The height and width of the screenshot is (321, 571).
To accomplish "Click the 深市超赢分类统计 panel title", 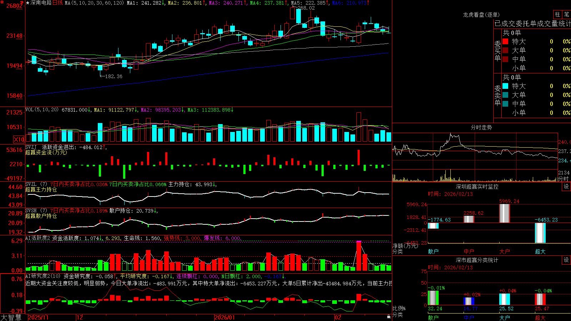I will click(477, 260).
